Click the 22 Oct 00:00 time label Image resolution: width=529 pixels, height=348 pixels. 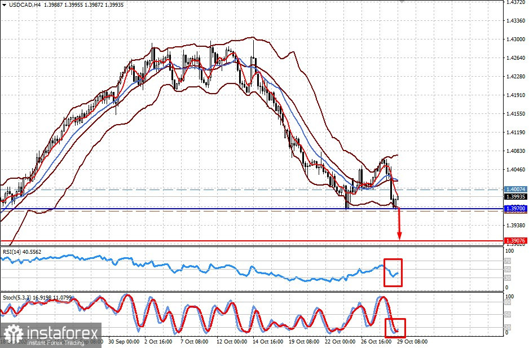tap(340, 342)
